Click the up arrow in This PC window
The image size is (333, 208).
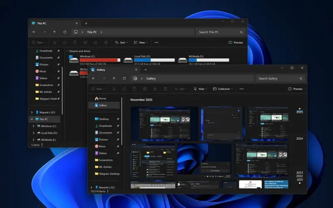[55, 32]
